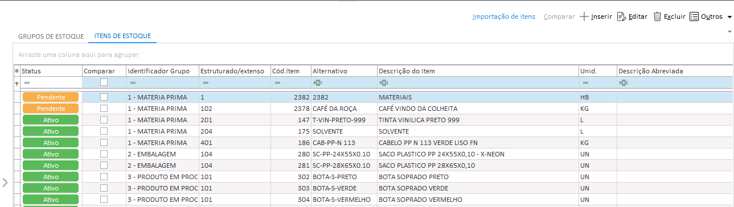Sort by Identificador Grupo column header
This screenshot has width=734, height=207.
162,71
